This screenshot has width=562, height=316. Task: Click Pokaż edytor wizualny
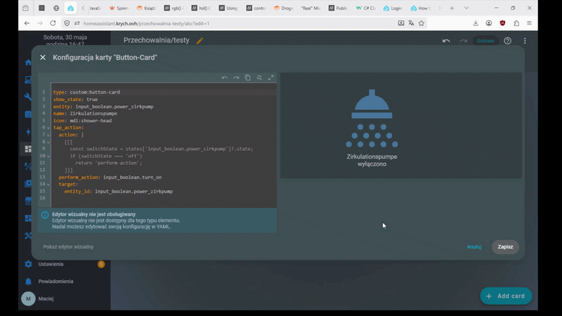68,247
